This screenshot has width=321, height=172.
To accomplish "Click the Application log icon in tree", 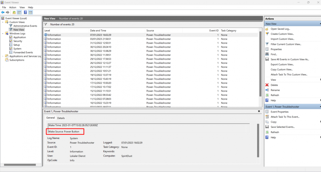I will click(x=11, y=37).
